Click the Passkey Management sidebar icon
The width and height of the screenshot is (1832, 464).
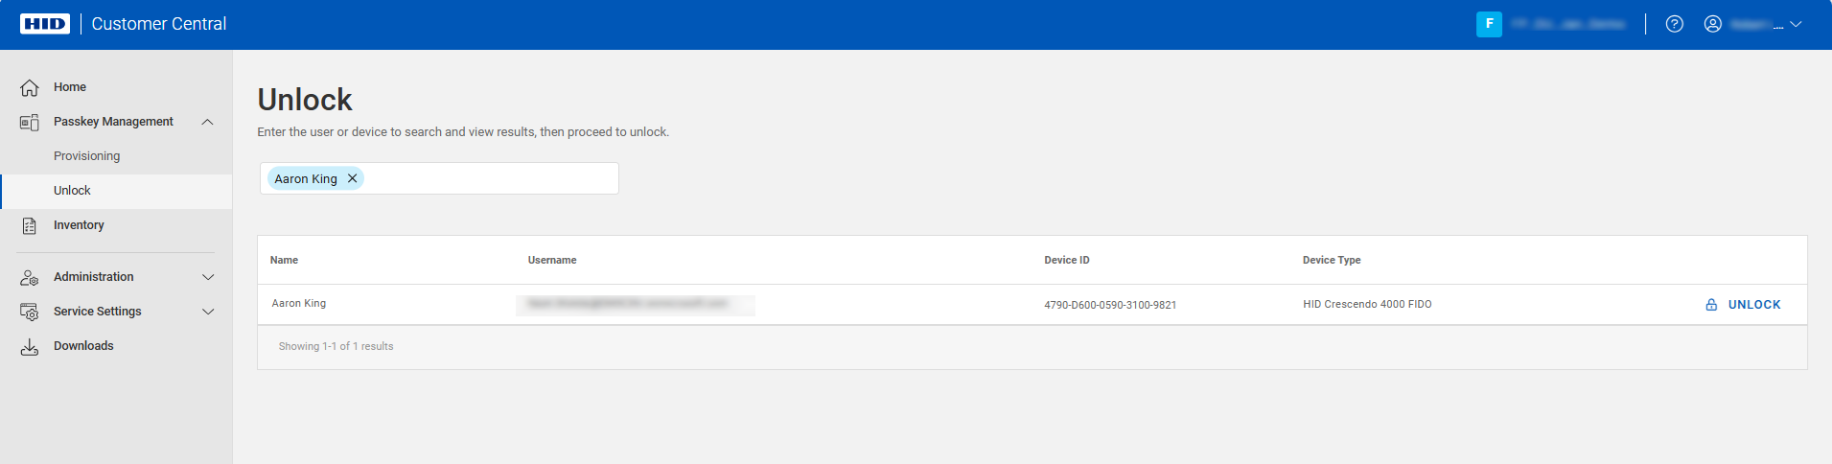pos(30,122)
